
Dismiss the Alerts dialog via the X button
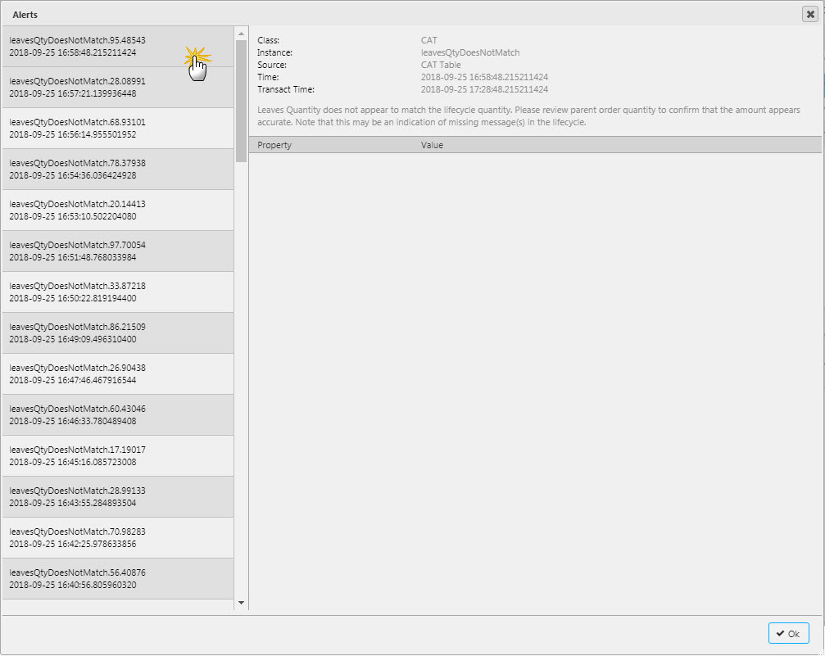tap(810, 13)
